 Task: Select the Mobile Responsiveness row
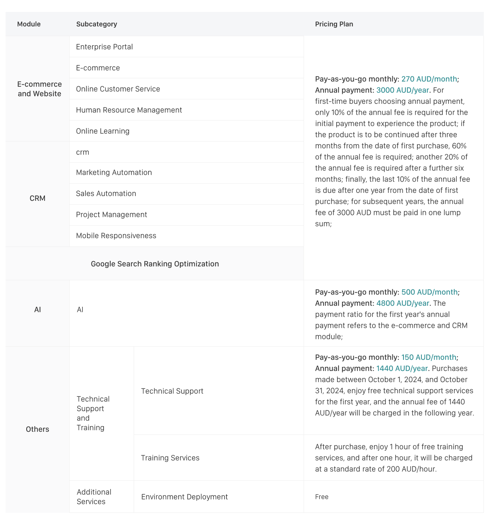[x=116, y=236]
